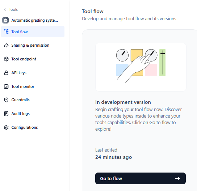This screenshot has height=191, width=197.
Task: Click the Automatic grading system tool name
Action: coord(35,20)
